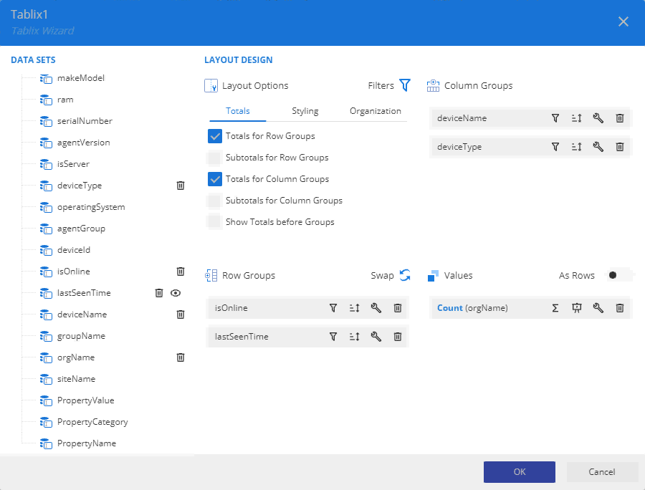The width and height of the screenshot is (645, 490).
Task: Open filter for deviceType column group
Action: pos(555,147)
